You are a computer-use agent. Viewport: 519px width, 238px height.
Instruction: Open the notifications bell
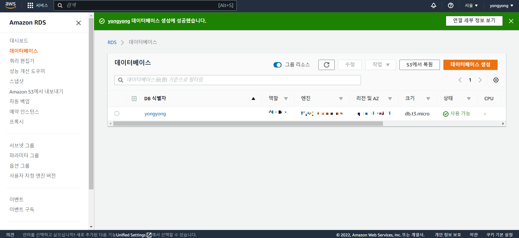tap(434, 5)
